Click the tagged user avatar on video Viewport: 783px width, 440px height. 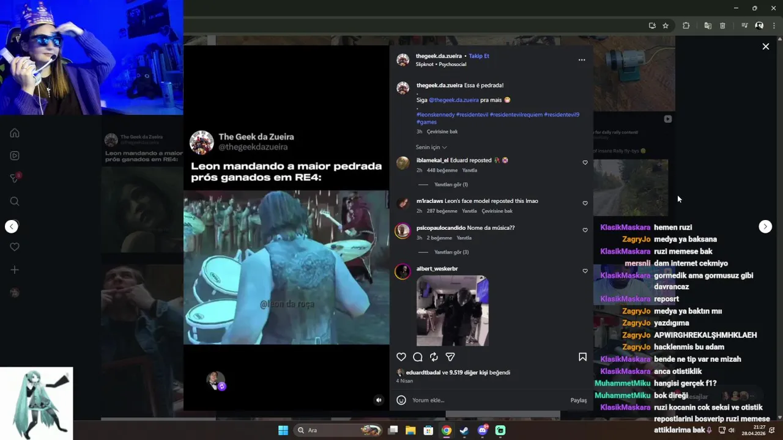coord(215,381)
